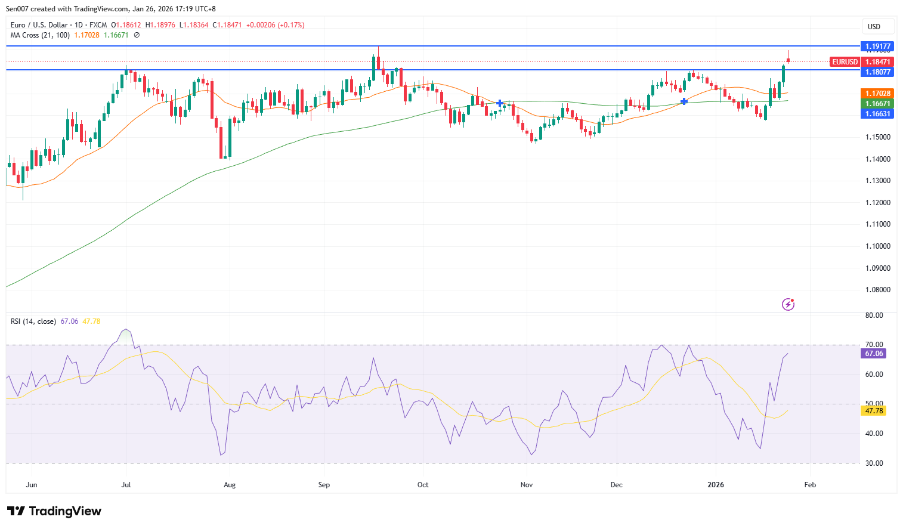Click the purple lightning bolt icon
This screenshot has height=529, width=903.
pyautogui.click(x=788, y=305)
